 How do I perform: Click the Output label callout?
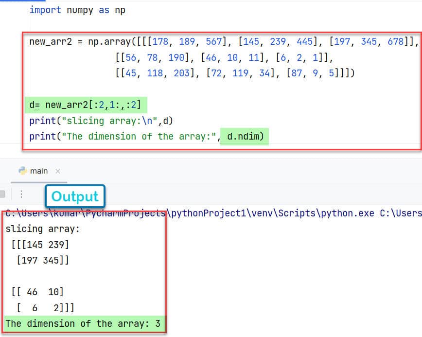75,196
